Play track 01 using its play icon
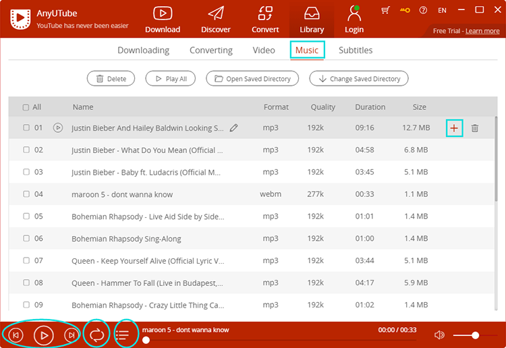 (58, 127)
